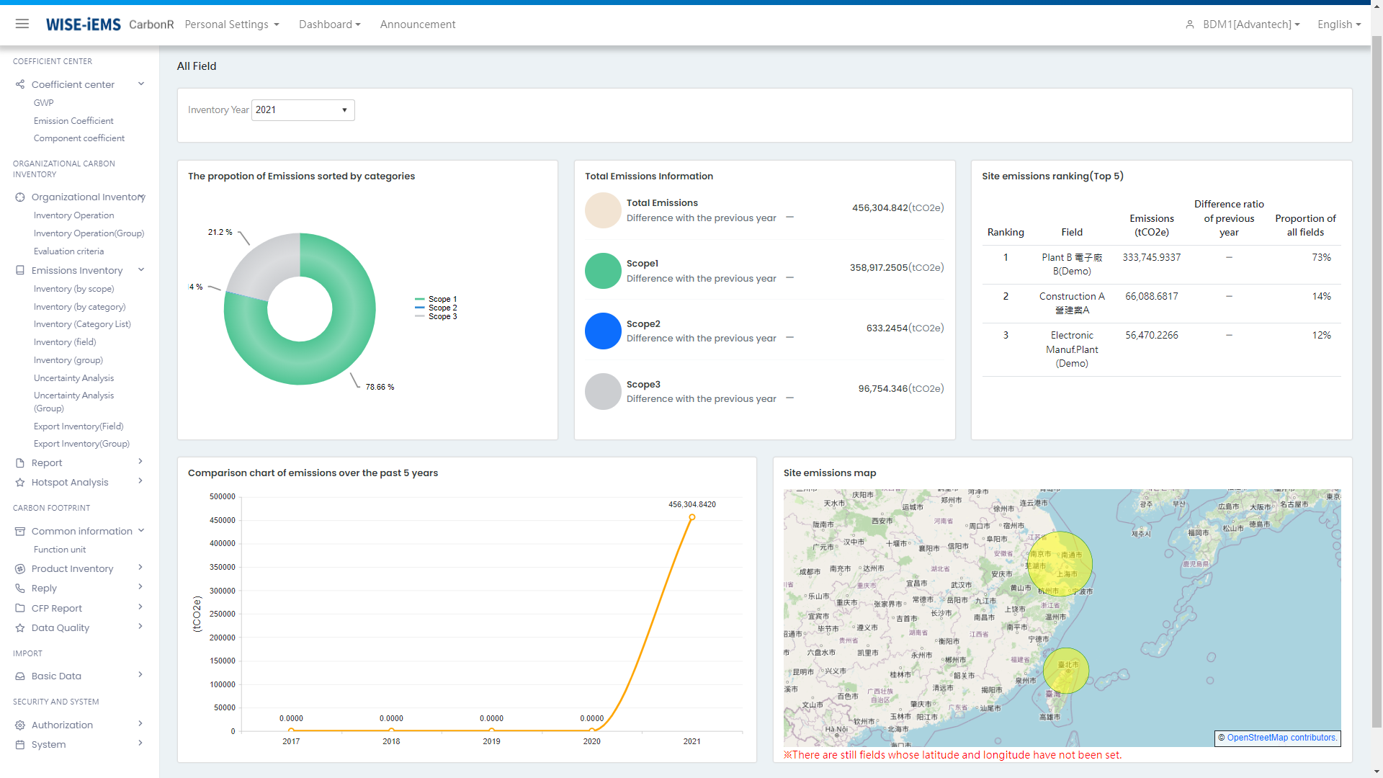Click the System calendar icon
The image size is (1383, 778).
[20, 744]
